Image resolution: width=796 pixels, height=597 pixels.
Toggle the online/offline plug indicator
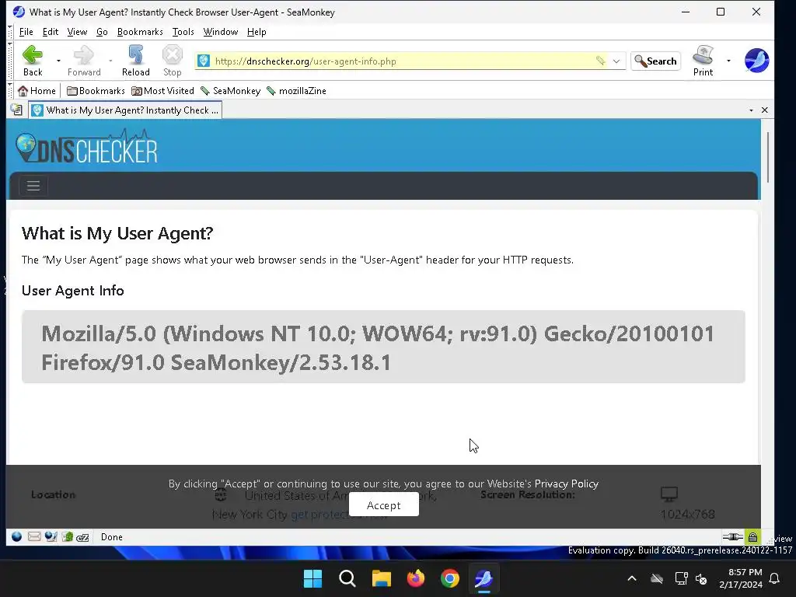pyautogui.click(x=732, y=536)
